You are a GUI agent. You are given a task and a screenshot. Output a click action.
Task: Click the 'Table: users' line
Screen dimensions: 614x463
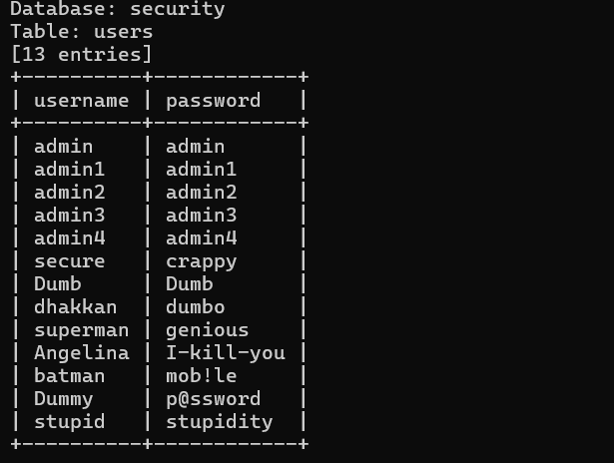click(x=82, y=32)
